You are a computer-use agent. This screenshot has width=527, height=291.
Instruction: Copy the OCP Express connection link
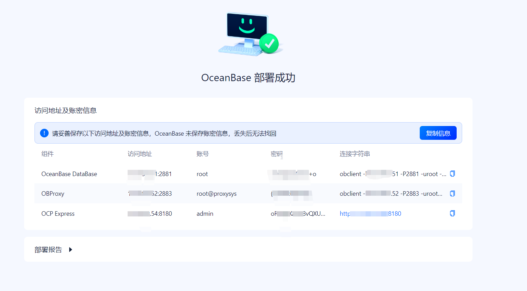pyautogui.click(x=453, y=213)
